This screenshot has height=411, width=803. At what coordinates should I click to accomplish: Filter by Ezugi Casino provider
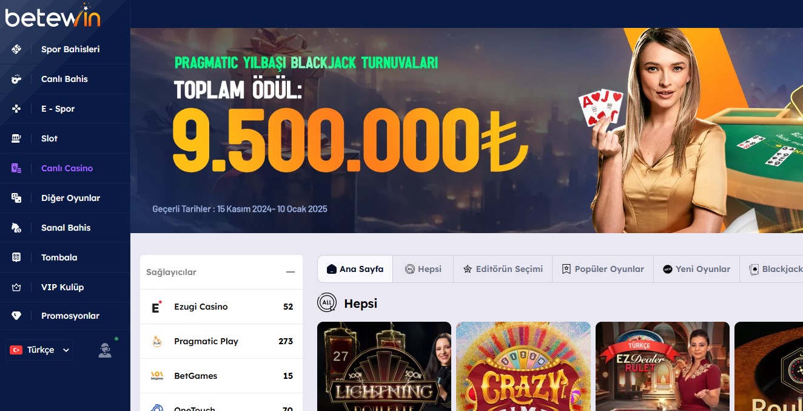pyautogui.click(x=221, y=307)
